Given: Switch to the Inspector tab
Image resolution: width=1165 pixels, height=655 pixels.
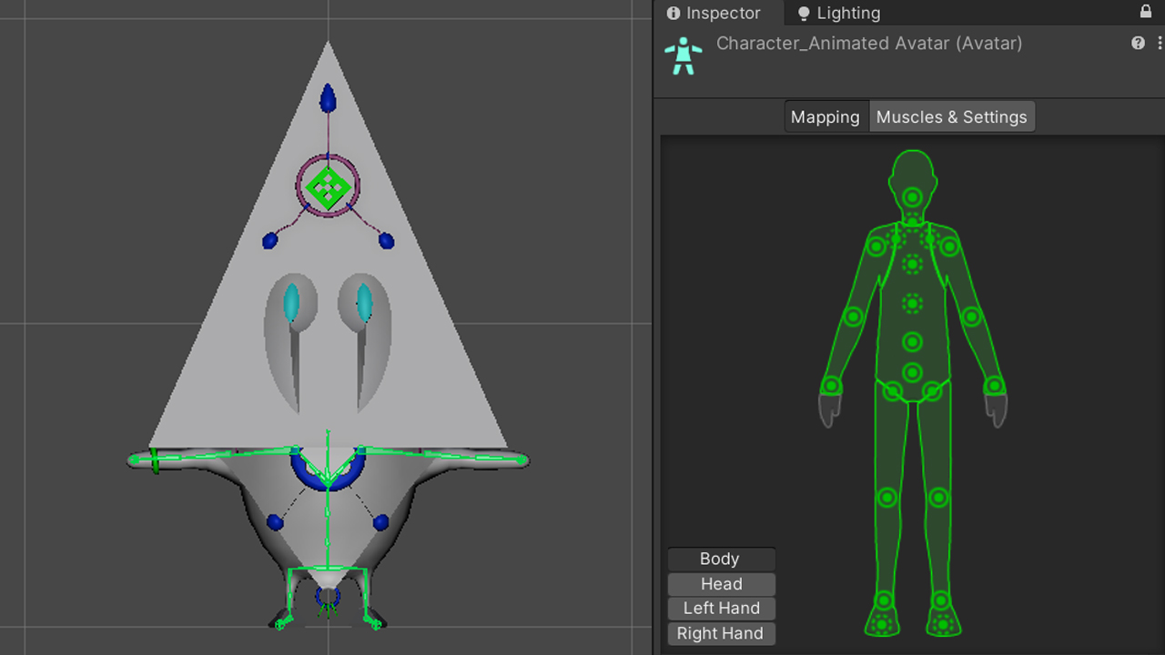Looking at the screenshot, I should click(714, 13).
